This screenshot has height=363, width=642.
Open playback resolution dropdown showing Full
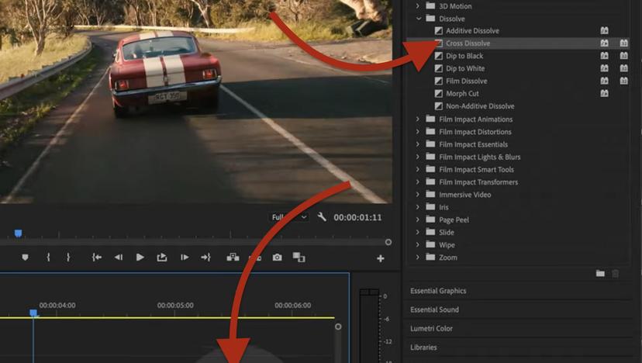[x=288, y=218]
